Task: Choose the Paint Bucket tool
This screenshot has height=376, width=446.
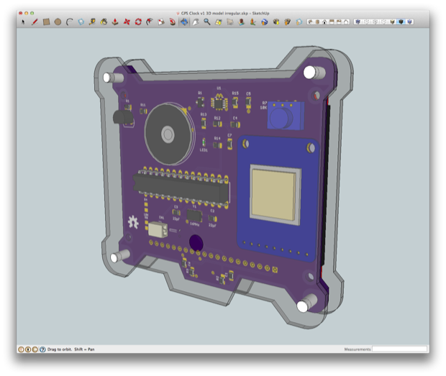Action: click(x=104, y=22)
